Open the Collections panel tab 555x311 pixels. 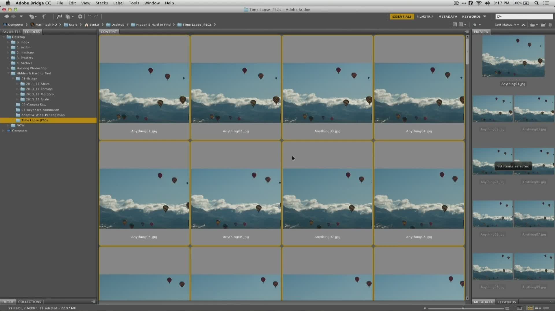pos(29,301)
